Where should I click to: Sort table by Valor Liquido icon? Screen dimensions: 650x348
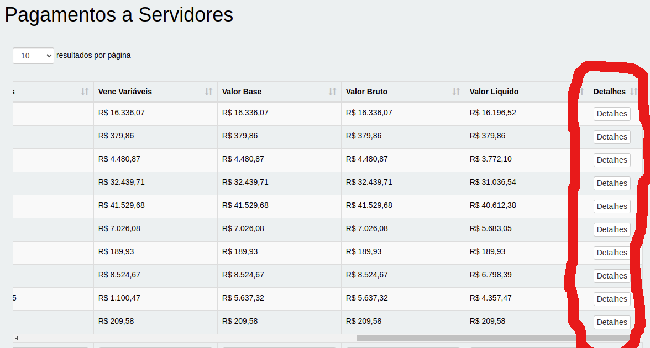tap(580, 92)
